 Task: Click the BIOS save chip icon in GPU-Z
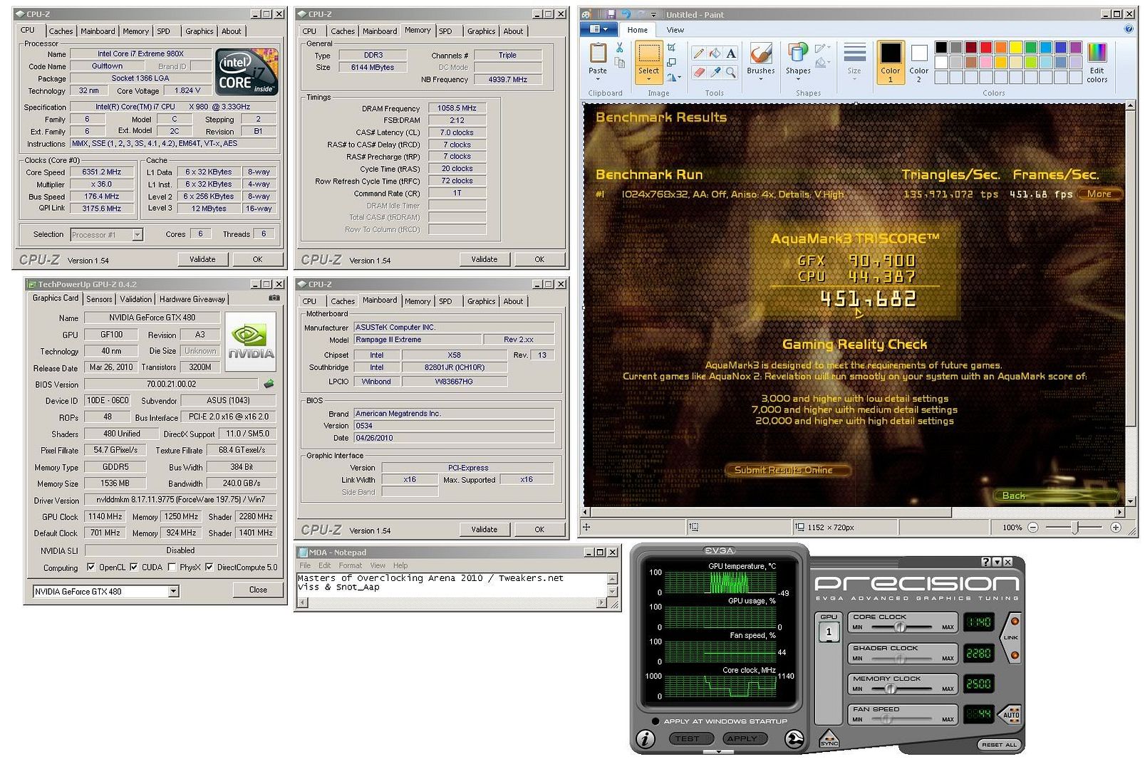pyautogui.click(x=269, y=384)
